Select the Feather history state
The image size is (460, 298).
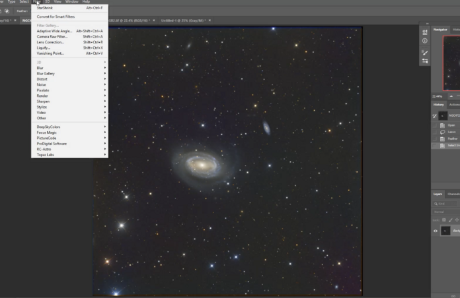click(445, 138)
